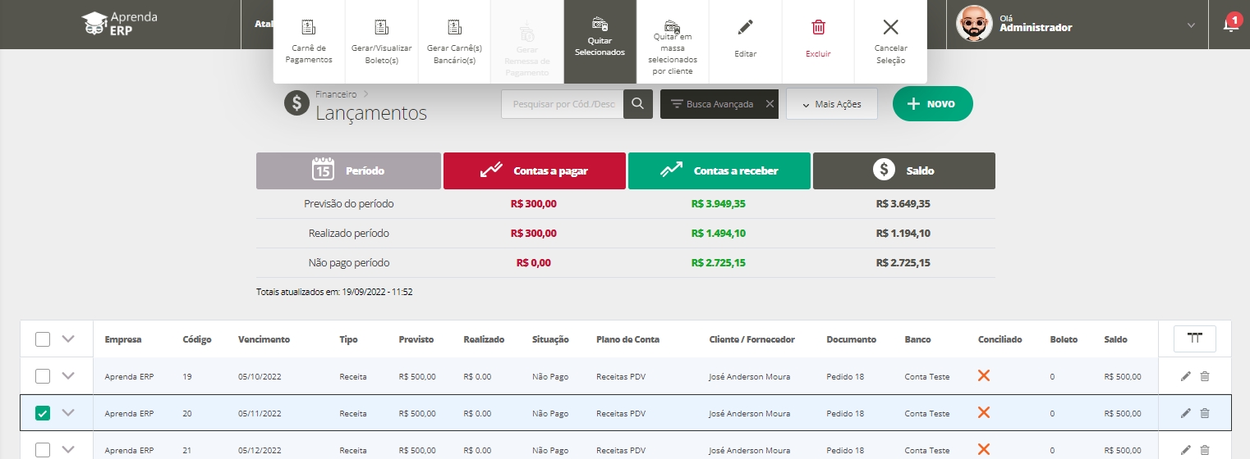
Task: Click the search magnifier button
Action: click(x=637, y=104)
